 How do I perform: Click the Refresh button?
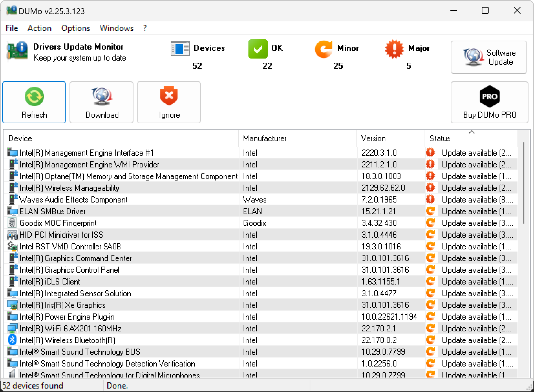(34, 102)
